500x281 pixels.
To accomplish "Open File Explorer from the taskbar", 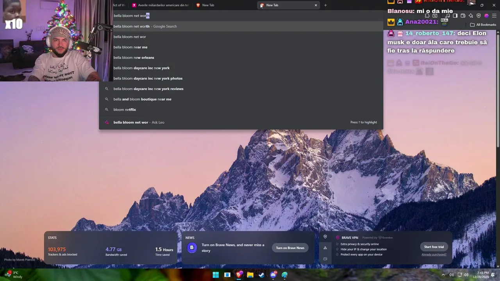I will [x=250, y=275].
